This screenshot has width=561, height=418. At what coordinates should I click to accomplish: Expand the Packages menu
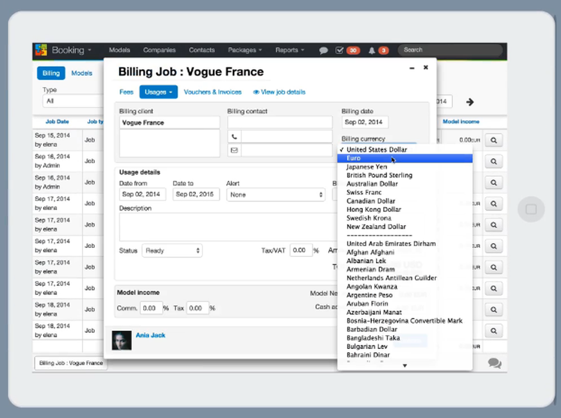pos(245,50)
